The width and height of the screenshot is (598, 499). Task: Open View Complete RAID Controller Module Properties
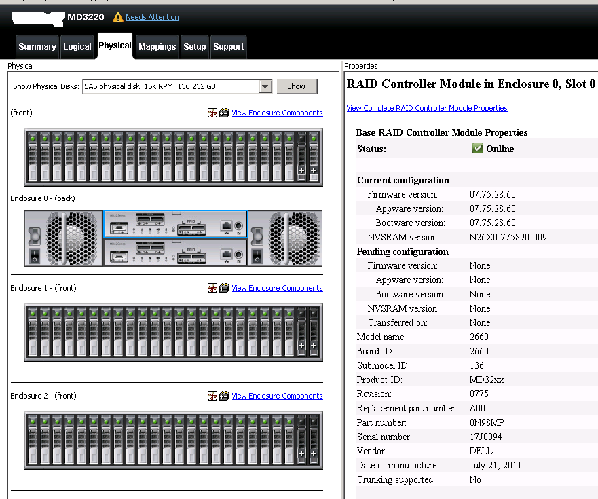tap(427, 108)
